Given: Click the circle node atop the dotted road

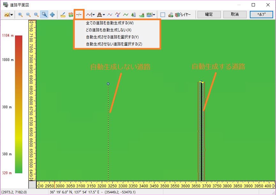Looking at the screenshot, I should (x=108, y=84).
